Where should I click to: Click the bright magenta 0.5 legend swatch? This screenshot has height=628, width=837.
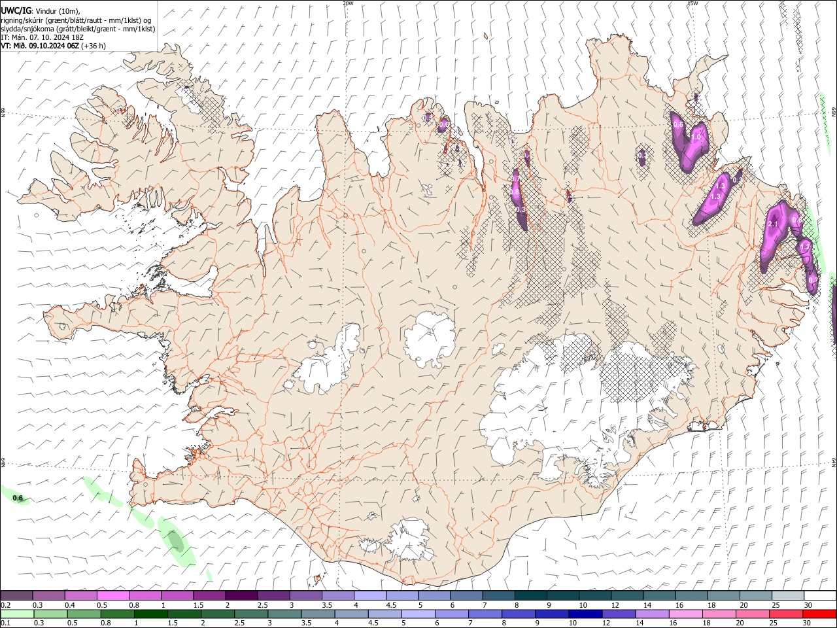coord(113,596)
